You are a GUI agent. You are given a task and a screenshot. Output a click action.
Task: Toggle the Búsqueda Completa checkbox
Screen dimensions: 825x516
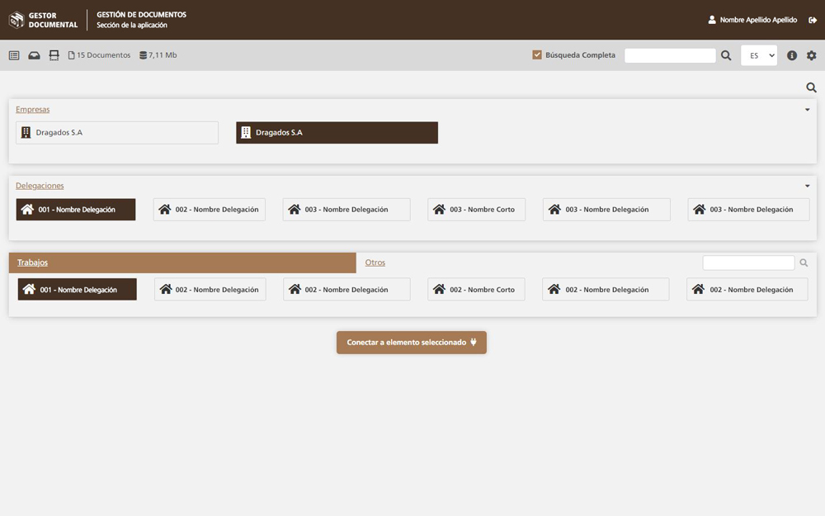pyautogui.click(x=537, y=55)
